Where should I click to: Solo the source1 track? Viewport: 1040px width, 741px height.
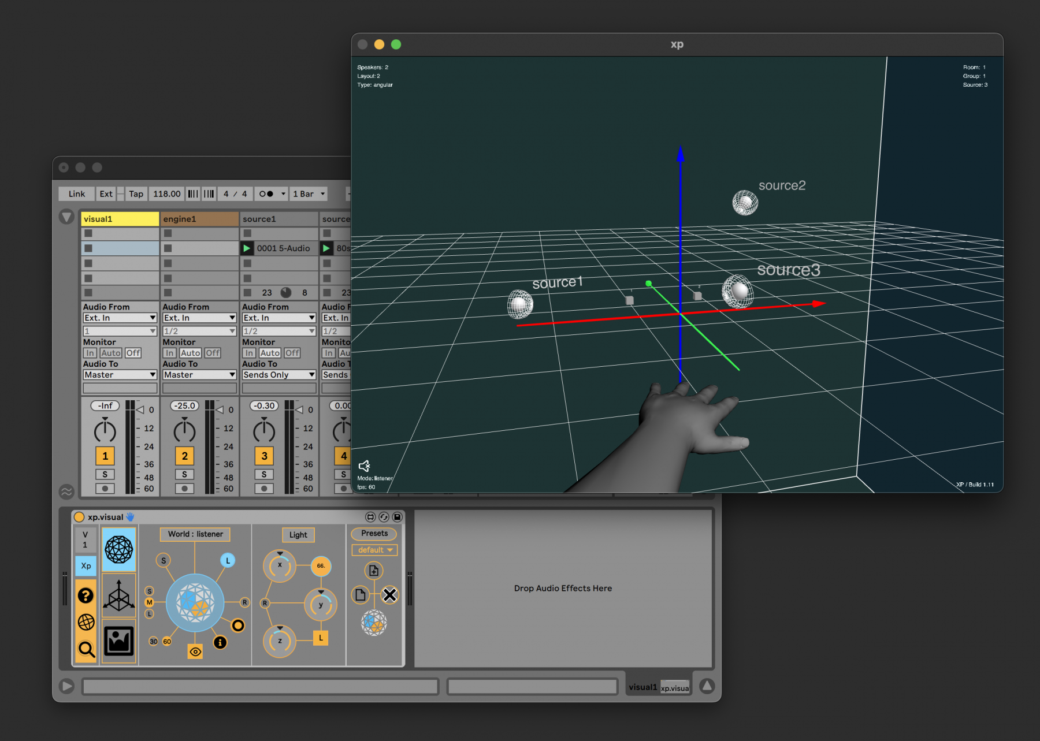[264, 474]
